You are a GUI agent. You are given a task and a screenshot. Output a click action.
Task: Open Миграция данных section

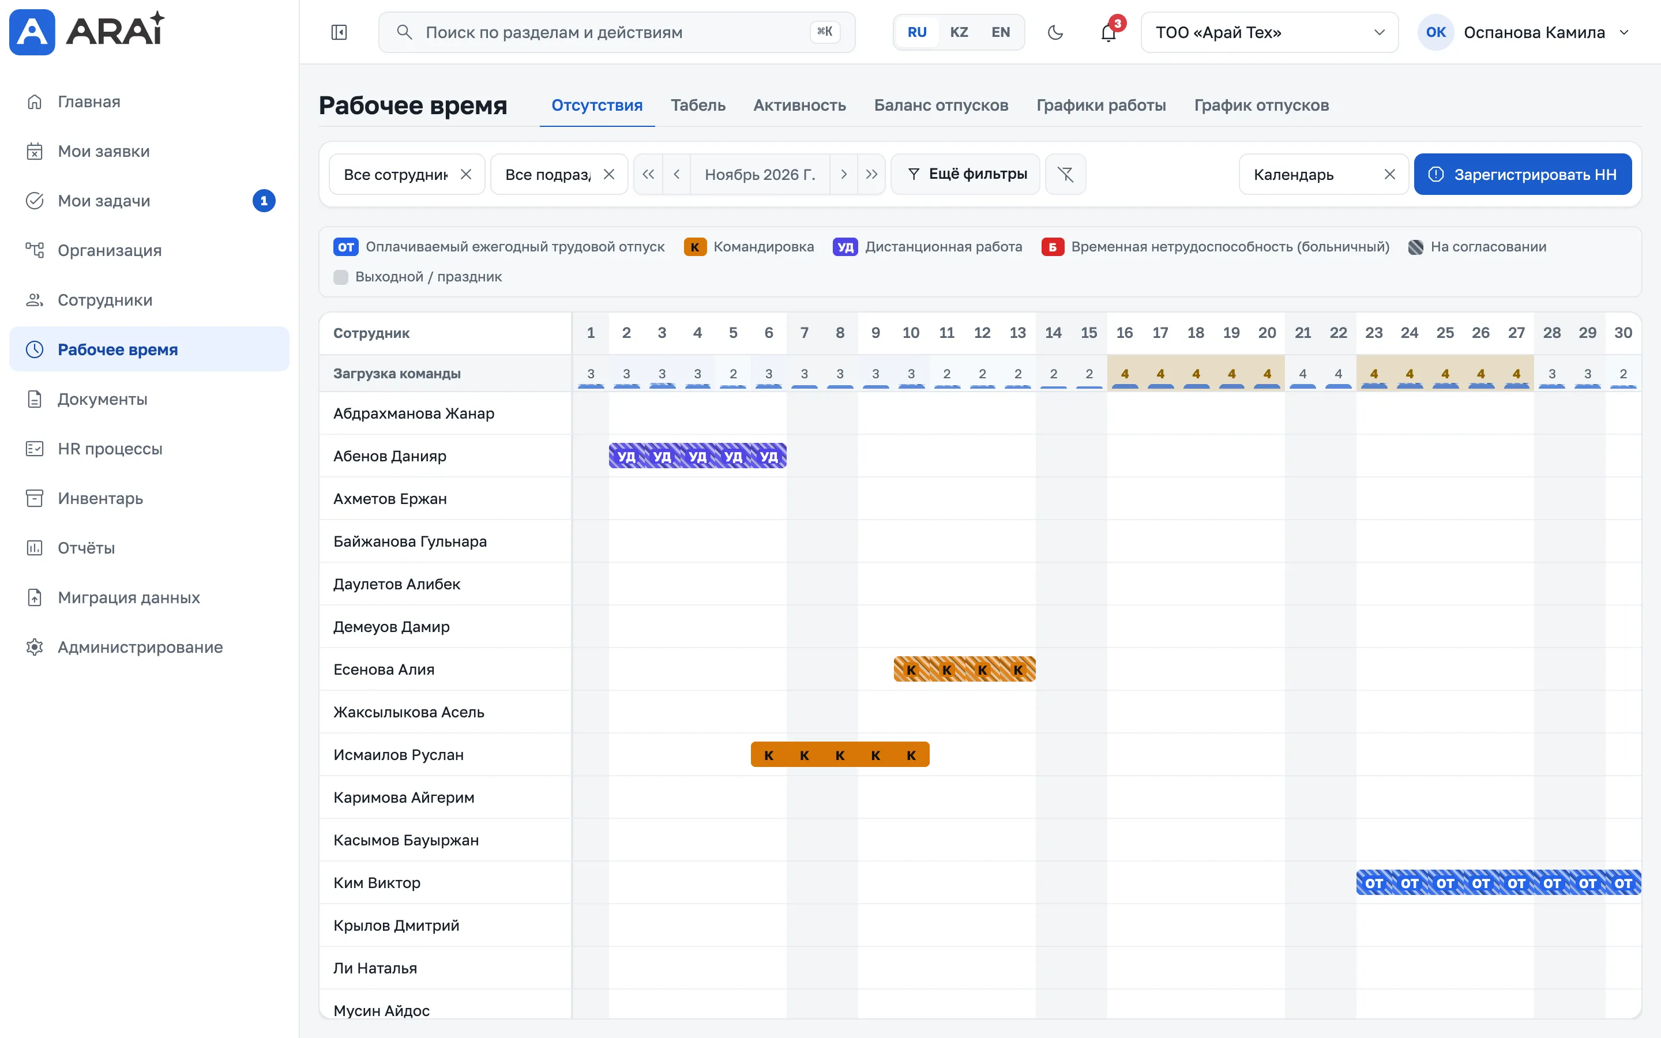pos(149,597)
